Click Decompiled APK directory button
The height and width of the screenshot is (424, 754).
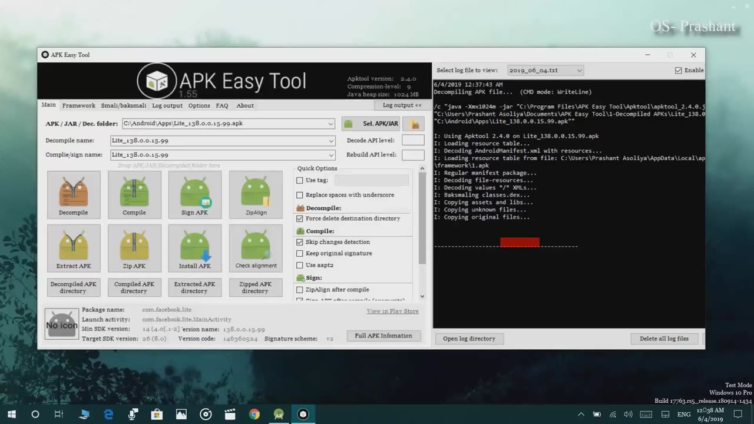(74, 287)
